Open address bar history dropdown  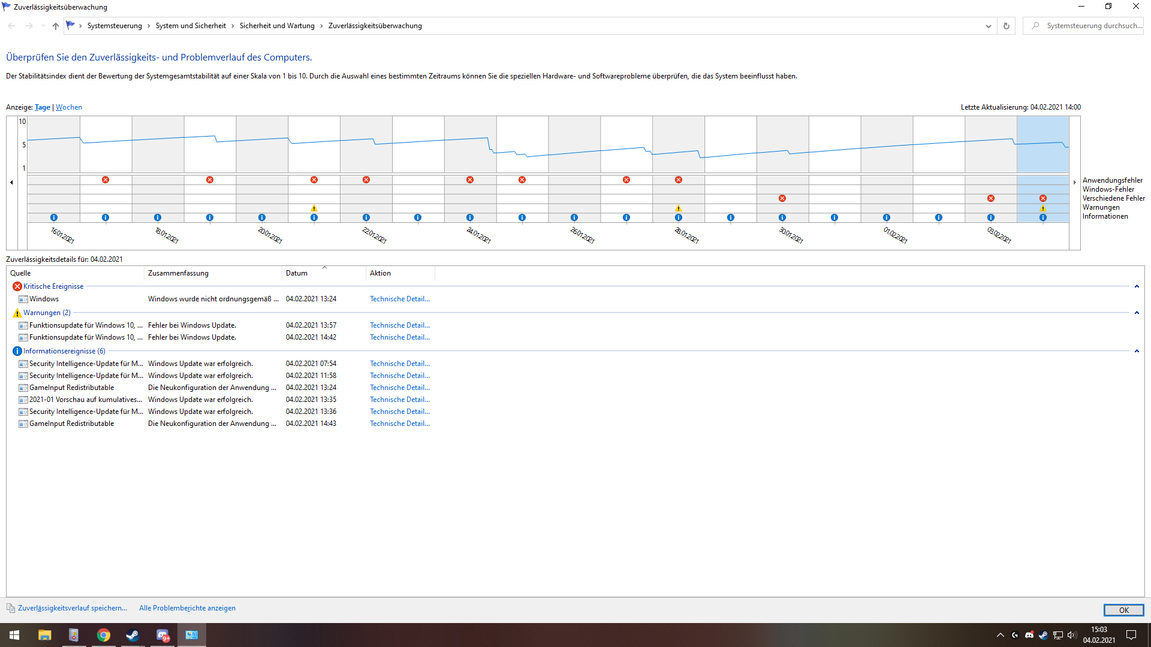[989, 26]
